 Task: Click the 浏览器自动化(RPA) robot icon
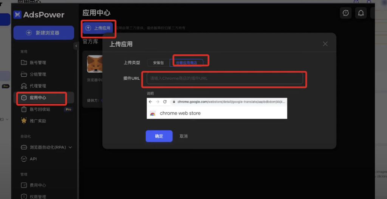point(24,147)
